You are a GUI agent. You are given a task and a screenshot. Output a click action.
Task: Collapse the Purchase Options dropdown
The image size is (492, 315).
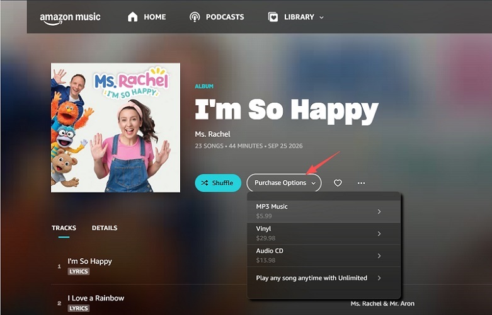[x=284, y=183]
